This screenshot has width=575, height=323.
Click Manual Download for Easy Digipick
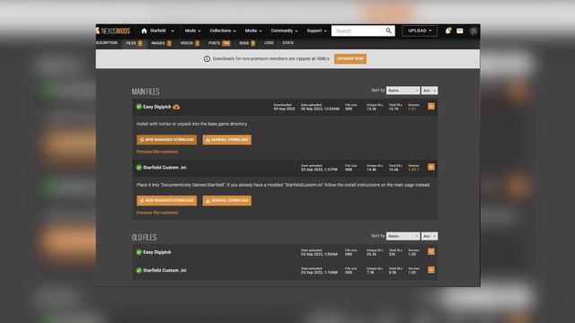227,140
